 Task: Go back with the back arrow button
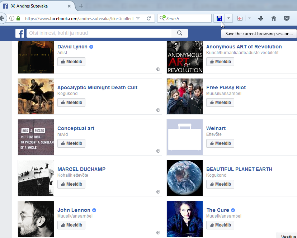pyautogui.click(x=2, y=18)
